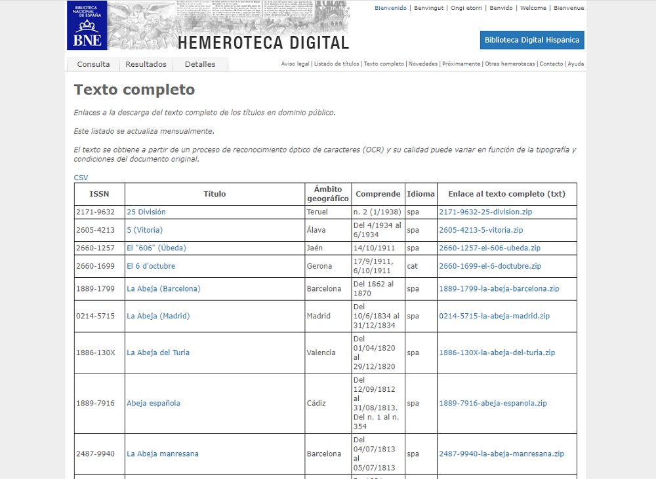Image resolution: width=656 pixels, height=479 pixels.
Task: Download 0214-5715-la-abeja-madrid.zip
Action: click(494, 316)
